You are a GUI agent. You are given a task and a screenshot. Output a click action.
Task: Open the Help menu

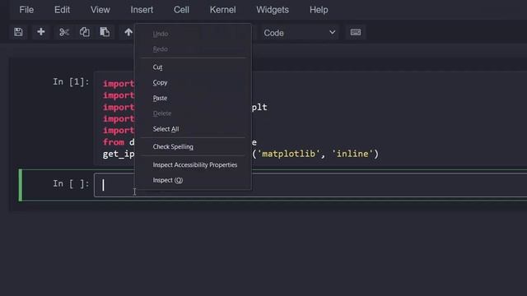(x=319, y=10)
